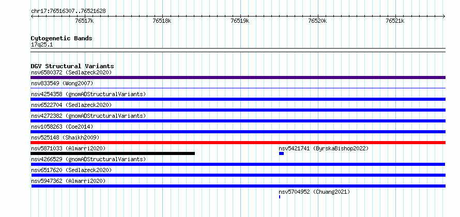
Task: Open nsv4254358 (gnomADStructuralVariants) label
Action: coord(88,94)
